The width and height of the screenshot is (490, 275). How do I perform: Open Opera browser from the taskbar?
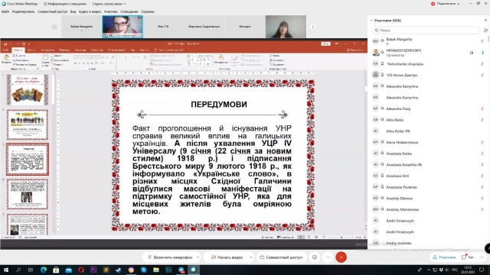click(x=81, y=270)
